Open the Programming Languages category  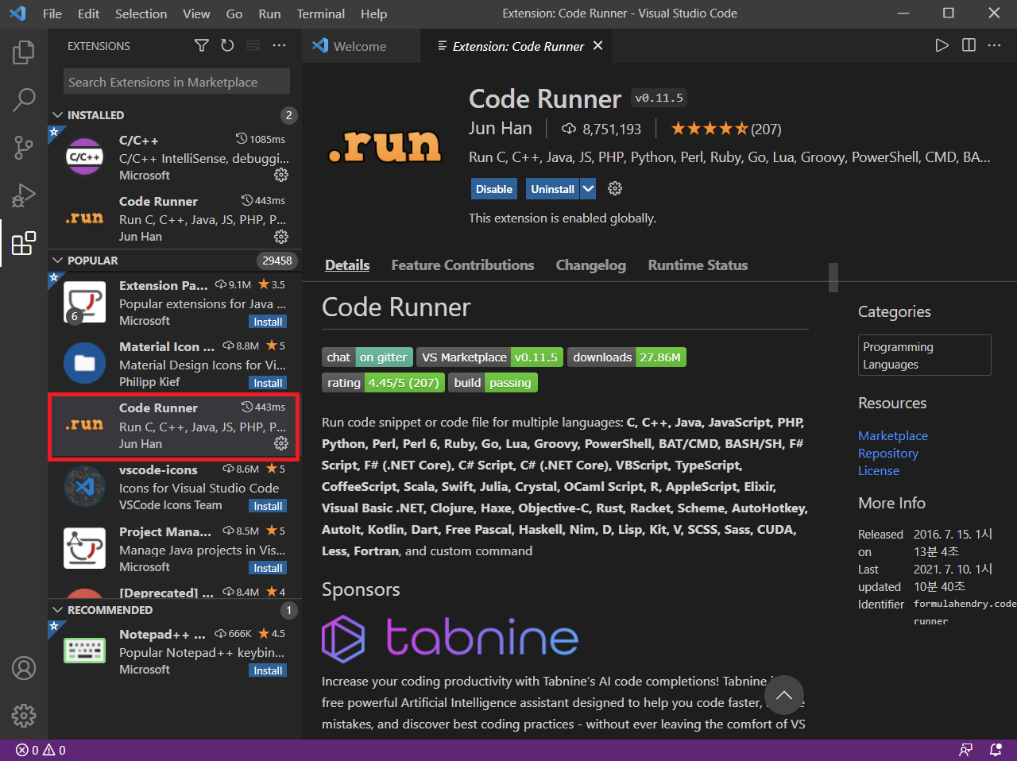(x=925, y=355)
